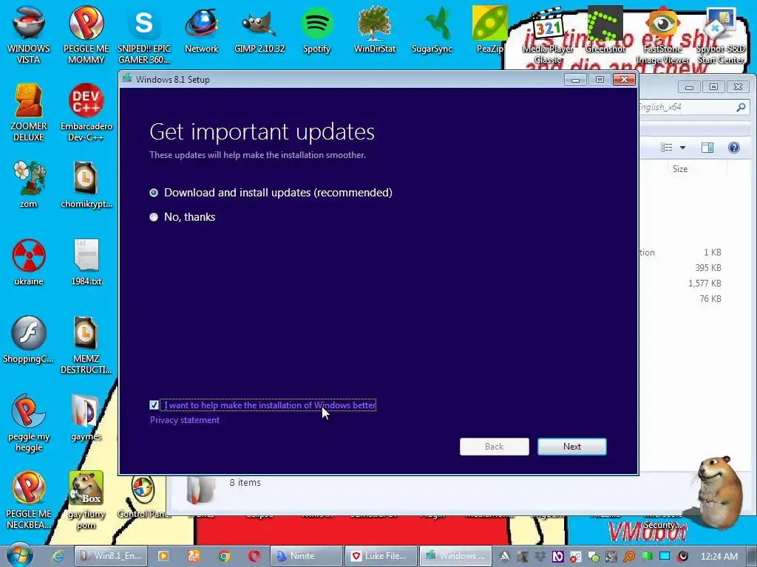Open Spybot-S&D Start Center icon

(x=721, y=34)
